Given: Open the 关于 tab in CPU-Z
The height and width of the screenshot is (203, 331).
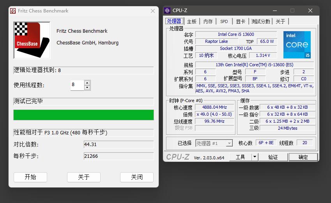Looking at the screenshot, I should (280, 21).
